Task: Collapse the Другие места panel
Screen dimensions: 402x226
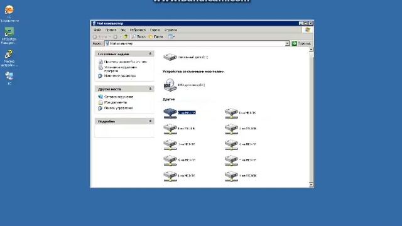Action: click(x=150, y=89)
